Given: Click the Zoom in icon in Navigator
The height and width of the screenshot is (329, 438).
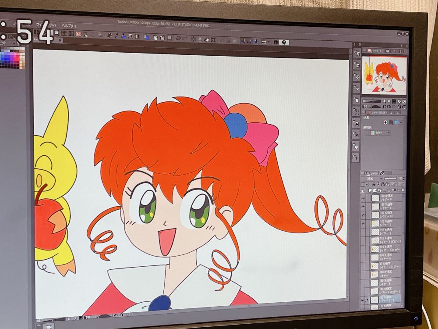Looking at the screenshot, I should 389,101.
